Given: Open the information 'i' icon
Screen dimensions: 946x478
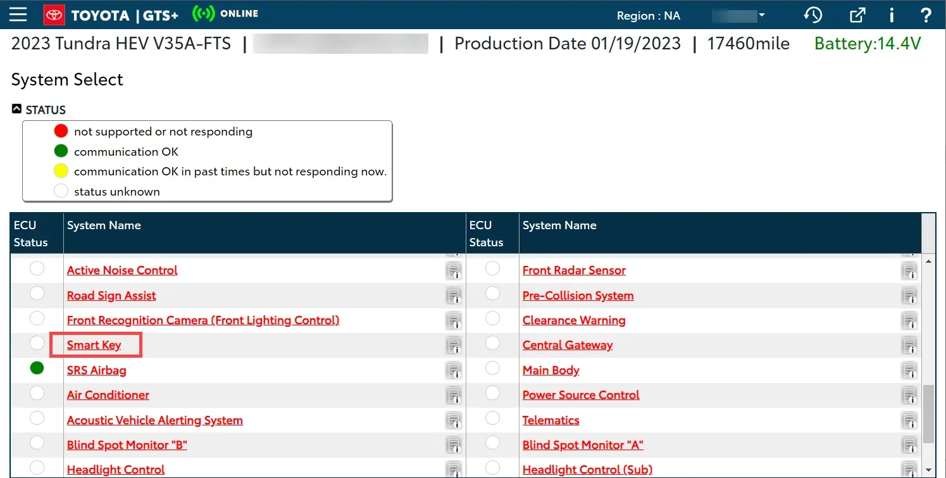Looking at the screenshot, I should (x=892, y=15).
